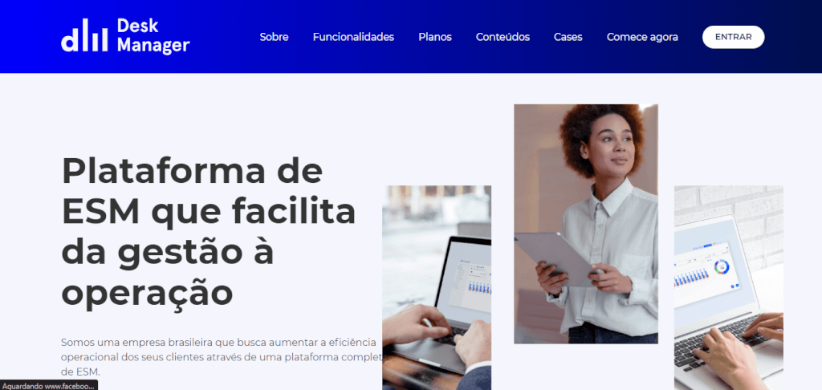The width and height of the screenshot is (822, 390).
Task: Click the Desk Manager bar-chart logo icon
Action: 84,35
